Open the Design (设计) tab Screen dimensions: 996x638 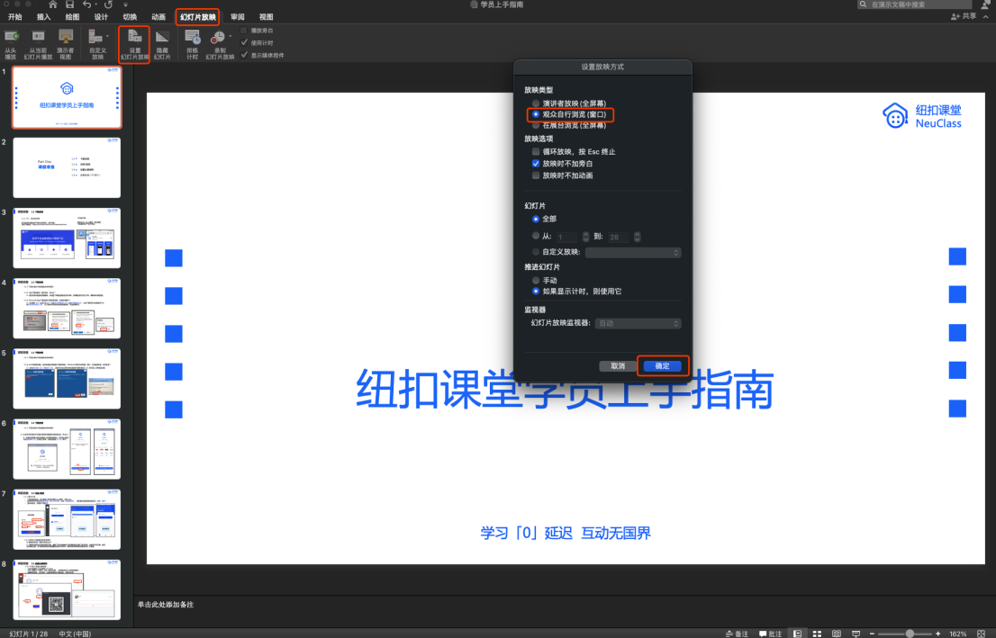tap(101, 17)
